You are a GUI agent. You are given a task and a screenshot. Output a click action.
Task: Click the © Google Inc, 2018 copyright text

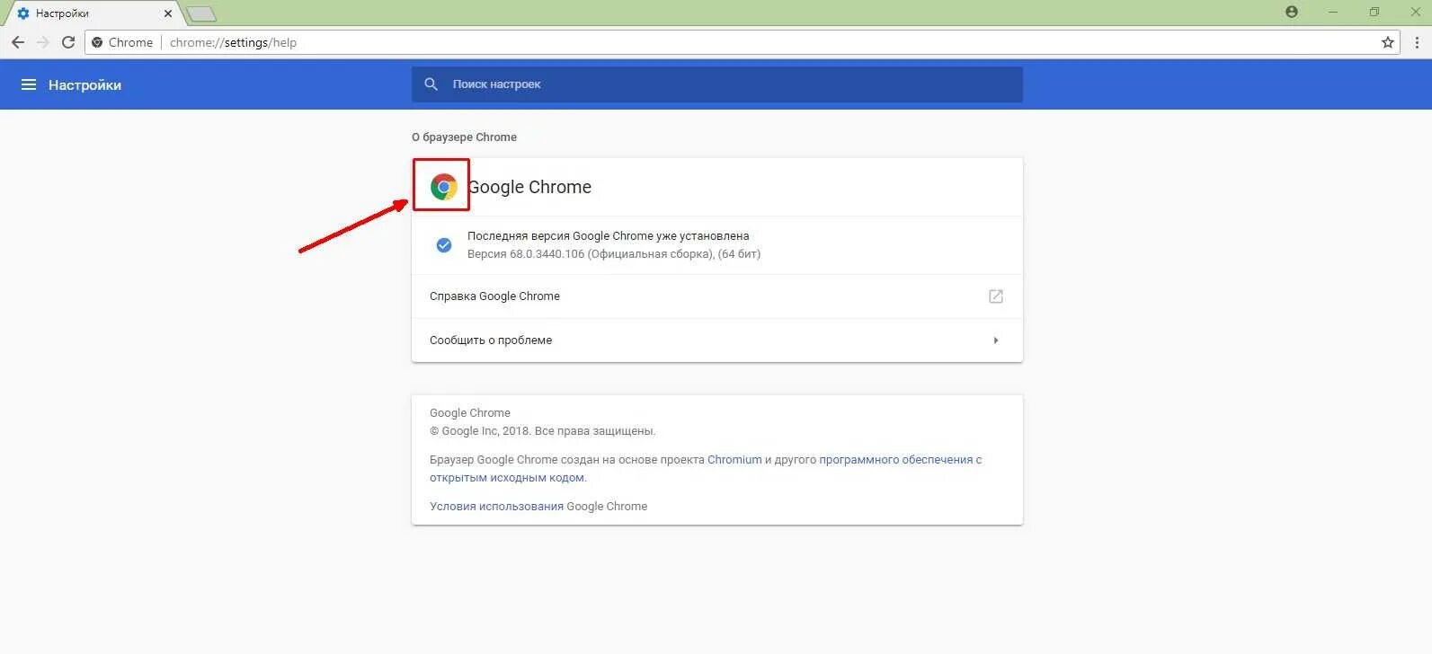point(542,431)
